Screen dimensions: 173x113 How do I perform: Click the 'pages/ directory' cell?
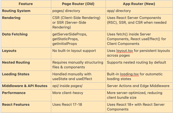coord(78,11)
